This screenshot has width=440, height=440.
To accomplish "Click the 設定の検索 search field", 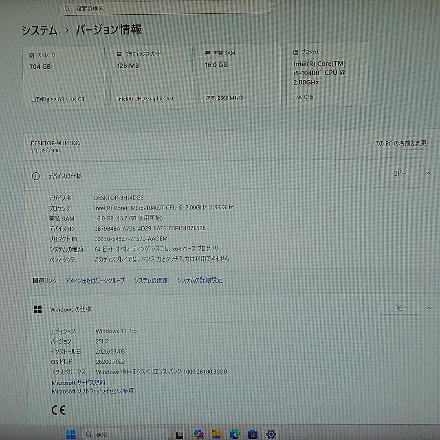I will [x=166, y=8].
